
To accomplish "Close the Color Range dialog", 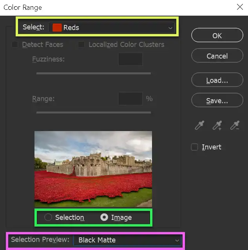I will (240, 7).
